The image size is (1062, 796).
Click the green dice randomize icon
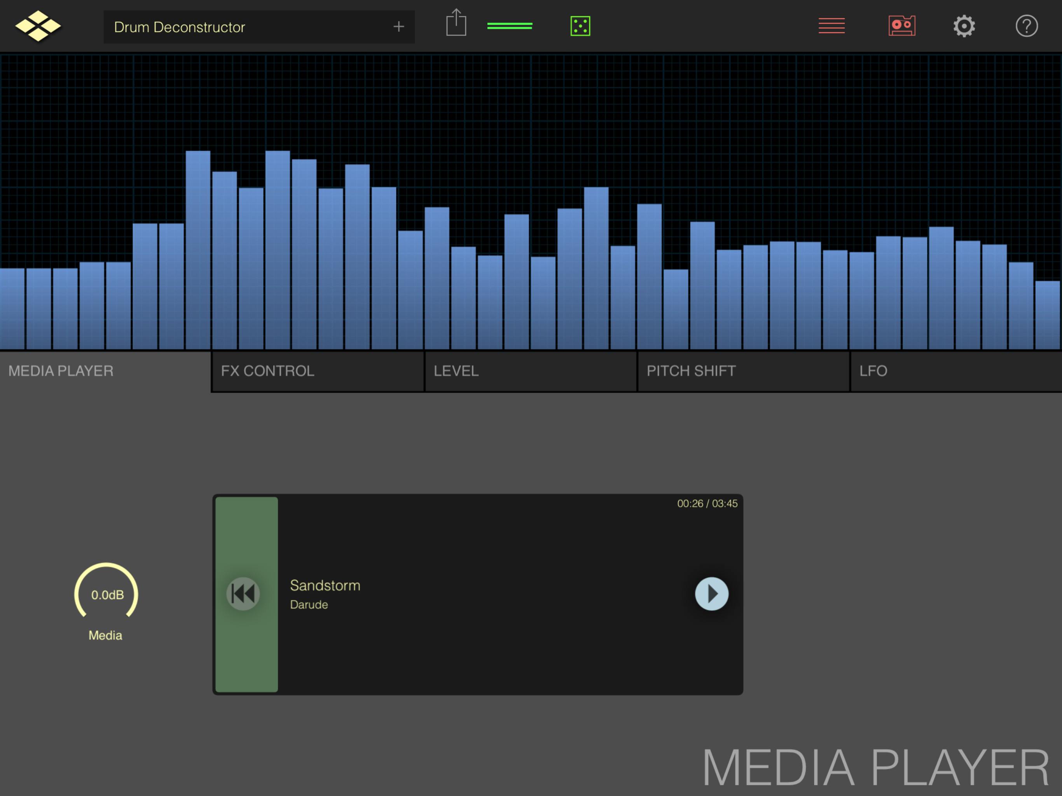click(x=580, y=26)
